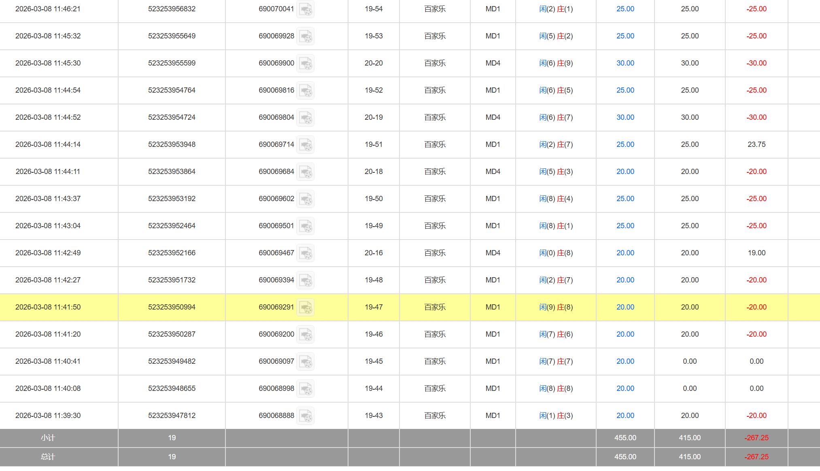The height and width of the screenshot is (471, 820).
Task: Click result 闲(9) 庄(8) in highlighted row
Action: pyautogui.click(x=556, y=307)
